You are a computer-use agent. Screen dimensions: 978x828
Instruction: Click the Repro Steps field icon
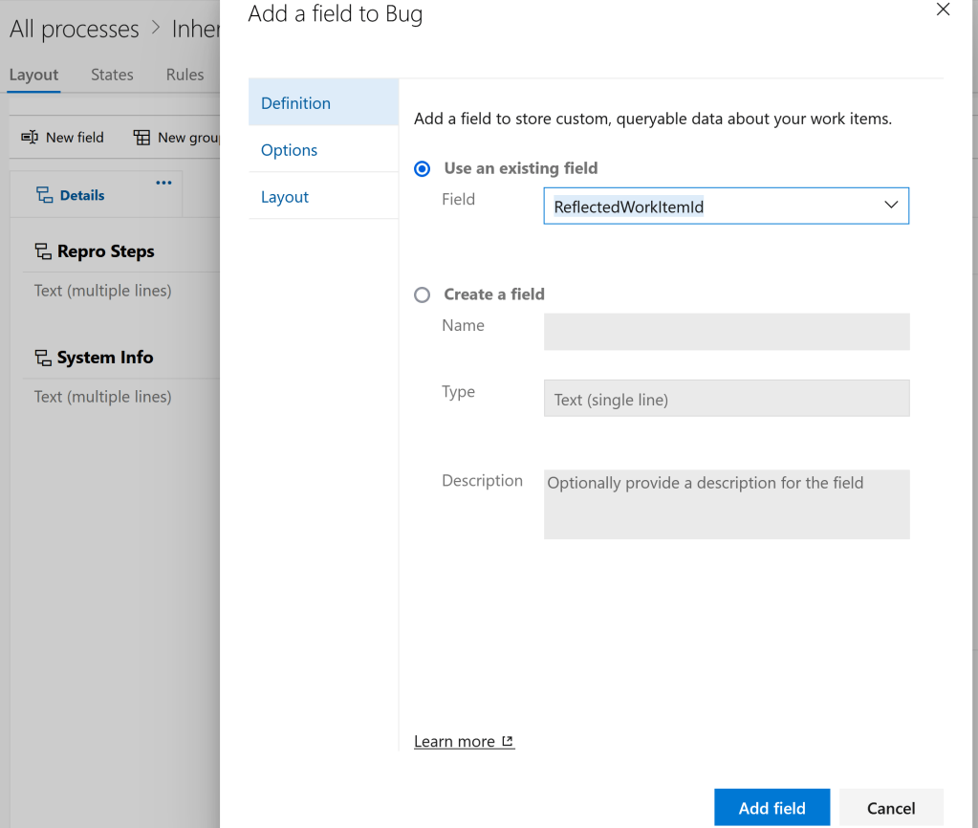click(43, 252)
